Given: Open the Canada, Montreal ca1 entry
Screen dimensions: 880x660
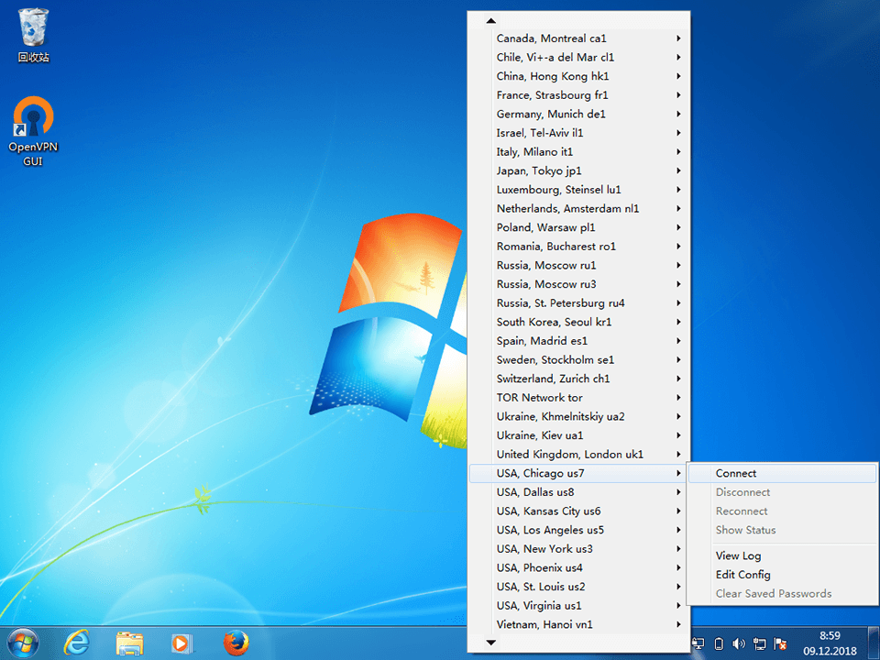Looking at the screenshot, I should tap(578, 38).
